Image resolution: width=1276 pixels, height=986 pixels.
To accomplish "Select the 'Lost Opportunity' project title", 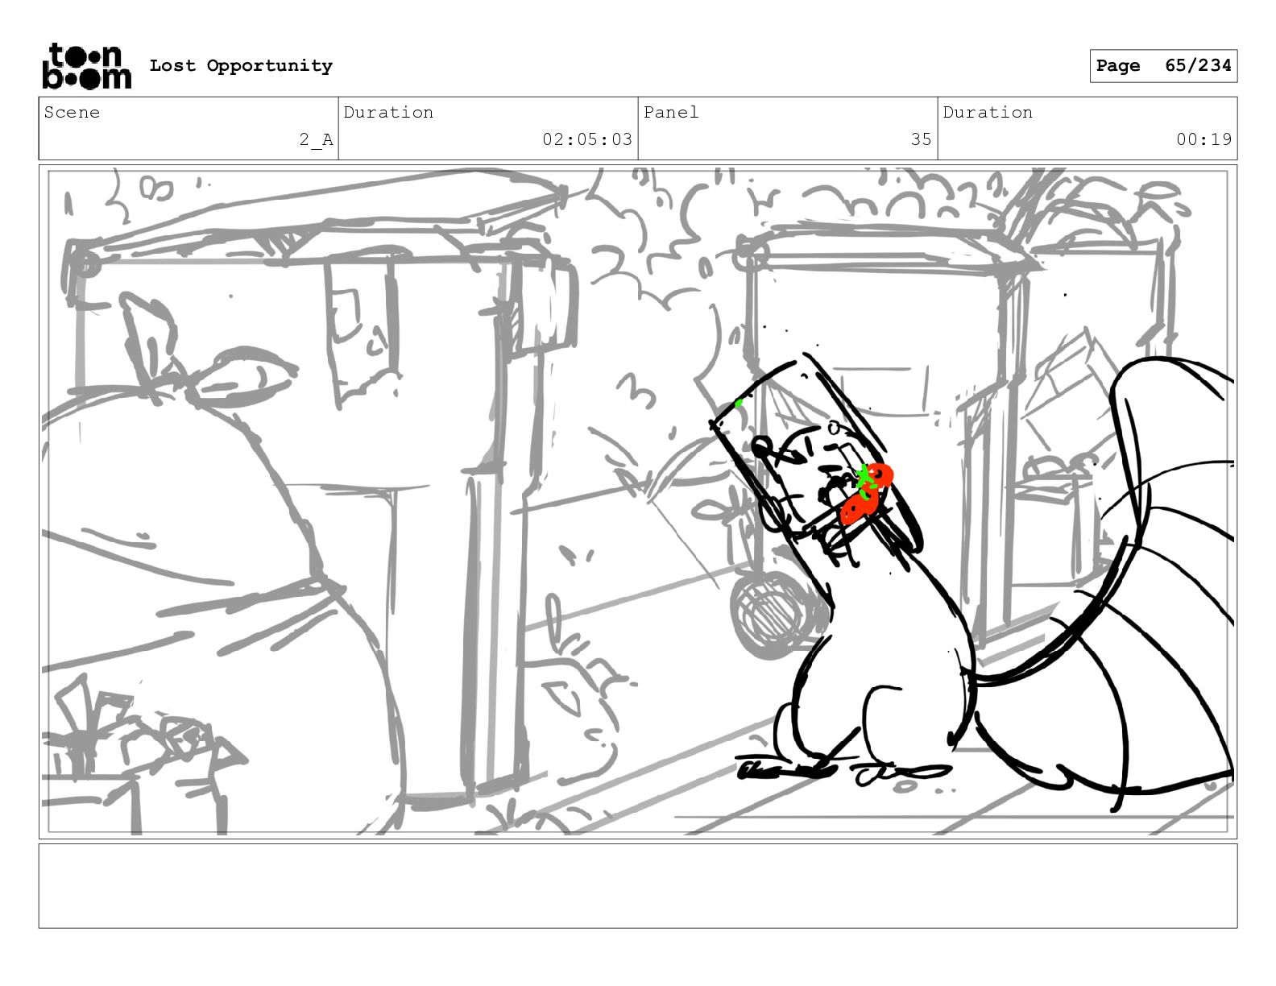I will point(241,66).
